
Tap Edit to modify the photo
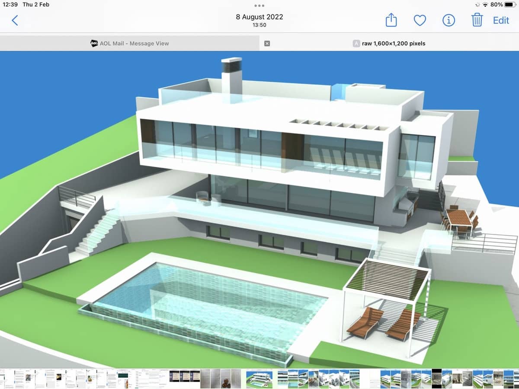click(x=500, y=20)
